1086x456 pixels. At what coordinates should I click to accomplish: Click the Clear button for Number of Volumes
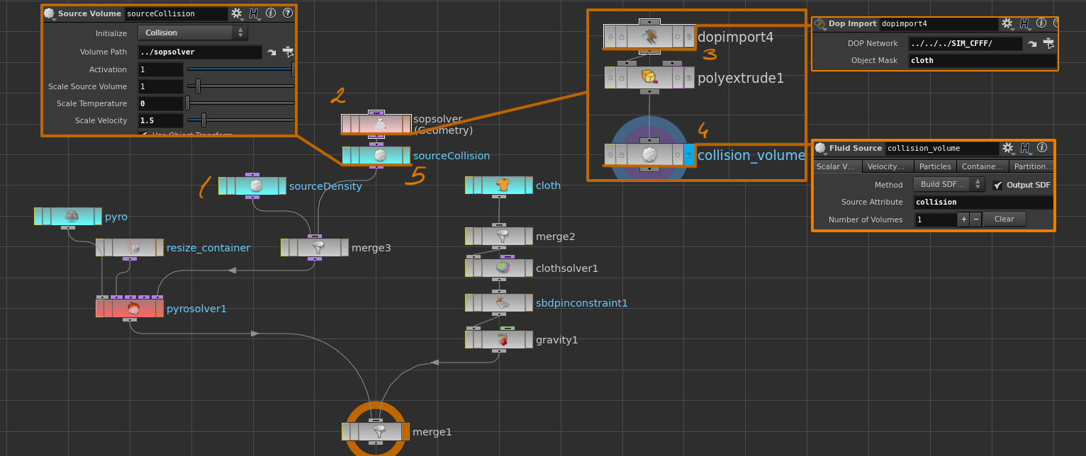coord(1004,220)
